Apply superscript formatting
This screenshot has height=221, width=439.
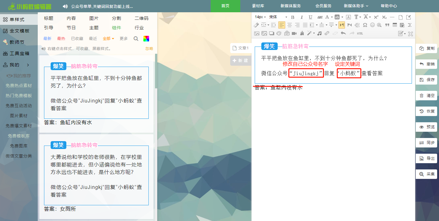[x=376, y=17]
